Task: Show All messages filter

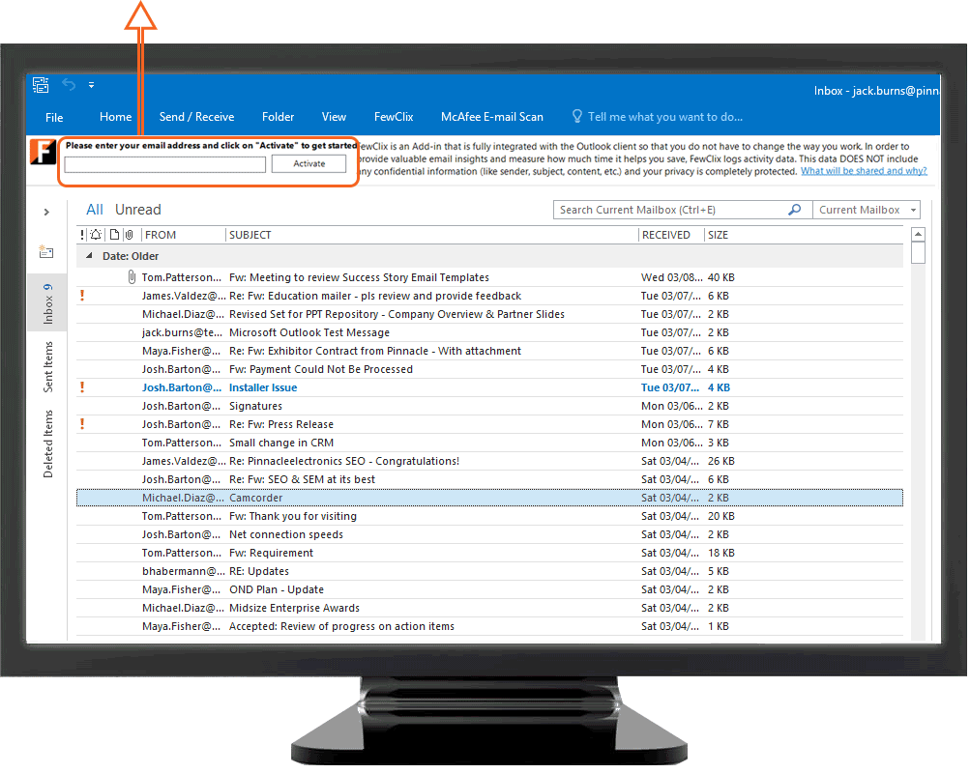Action: [x=95, y=210]
